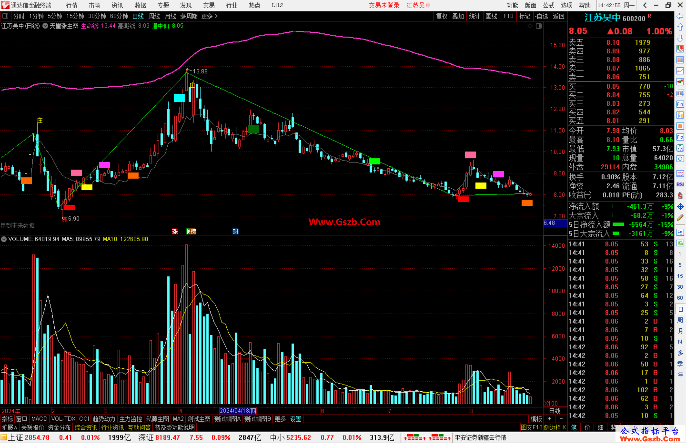
Task: Click the 设置 button in the indicator bar
Action: [295, 419]
